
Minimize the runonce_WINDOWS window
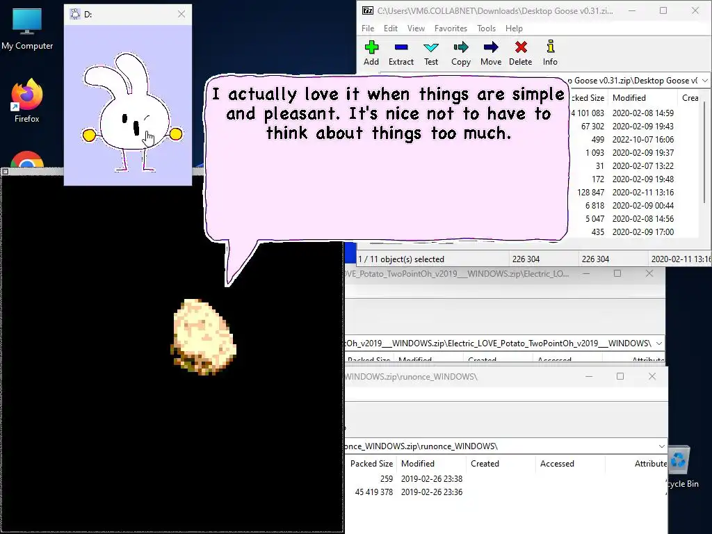589,376
